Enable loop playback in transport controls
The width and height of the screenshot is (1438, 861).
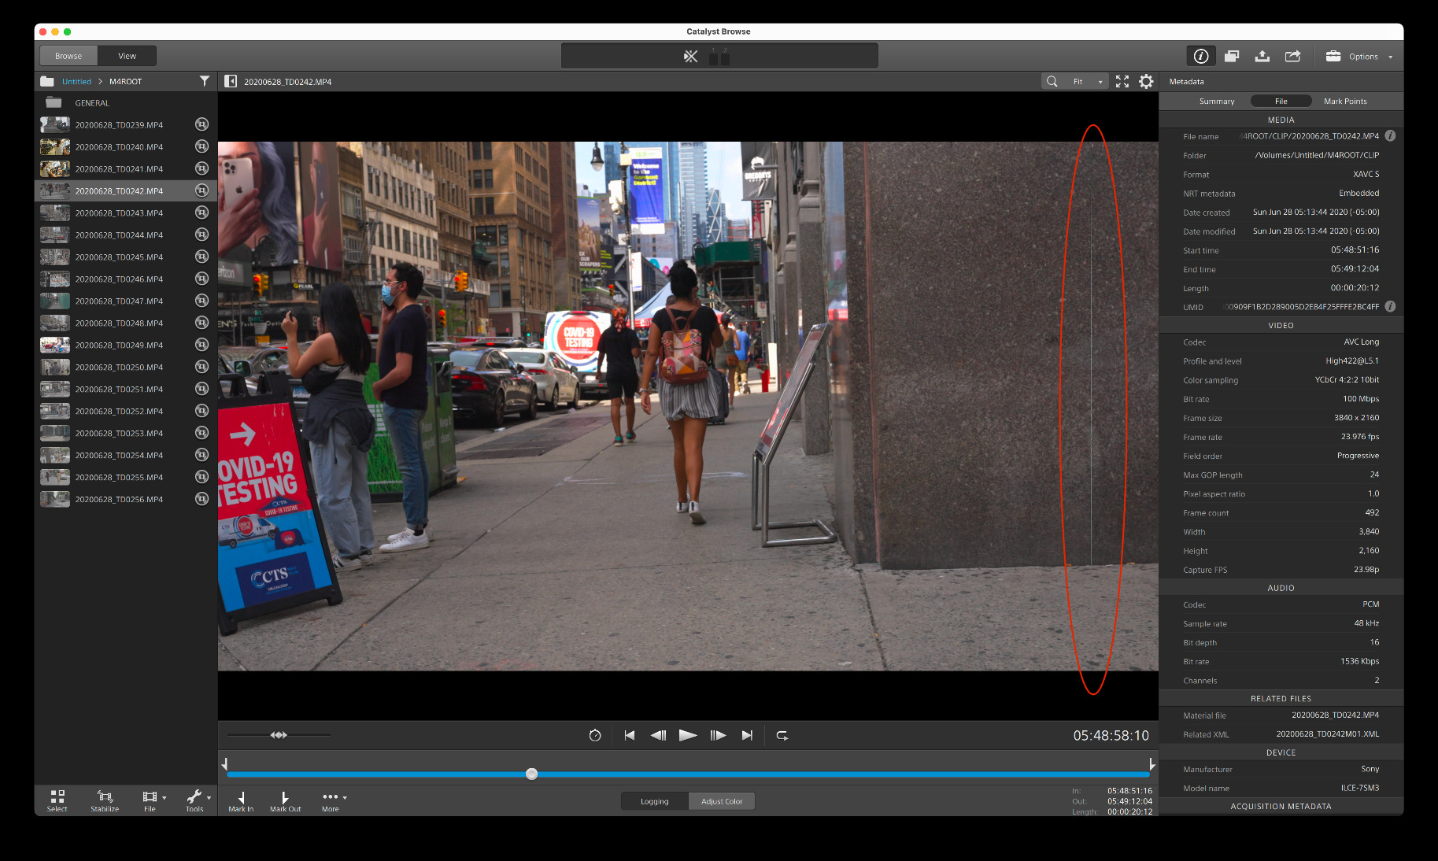point(781,735)
